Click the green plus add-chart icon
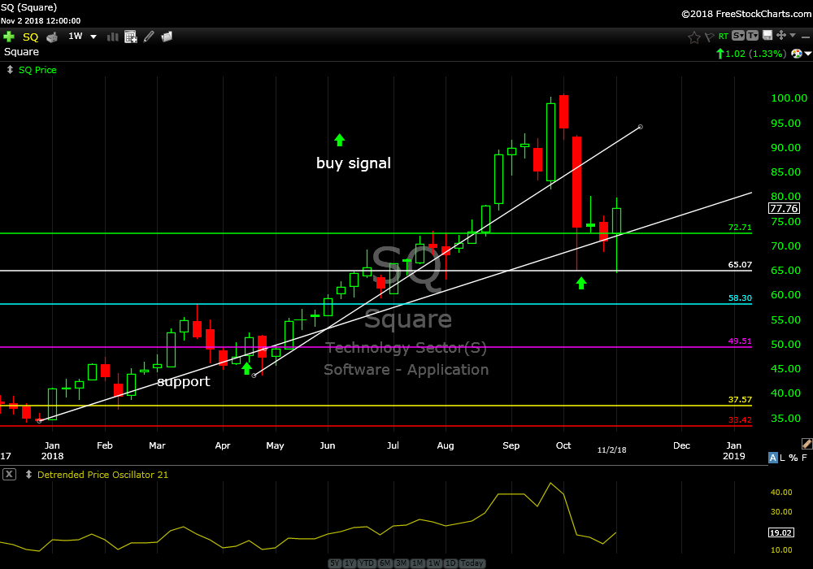This screenshot has height=569, width=813. tap(9, 37)
